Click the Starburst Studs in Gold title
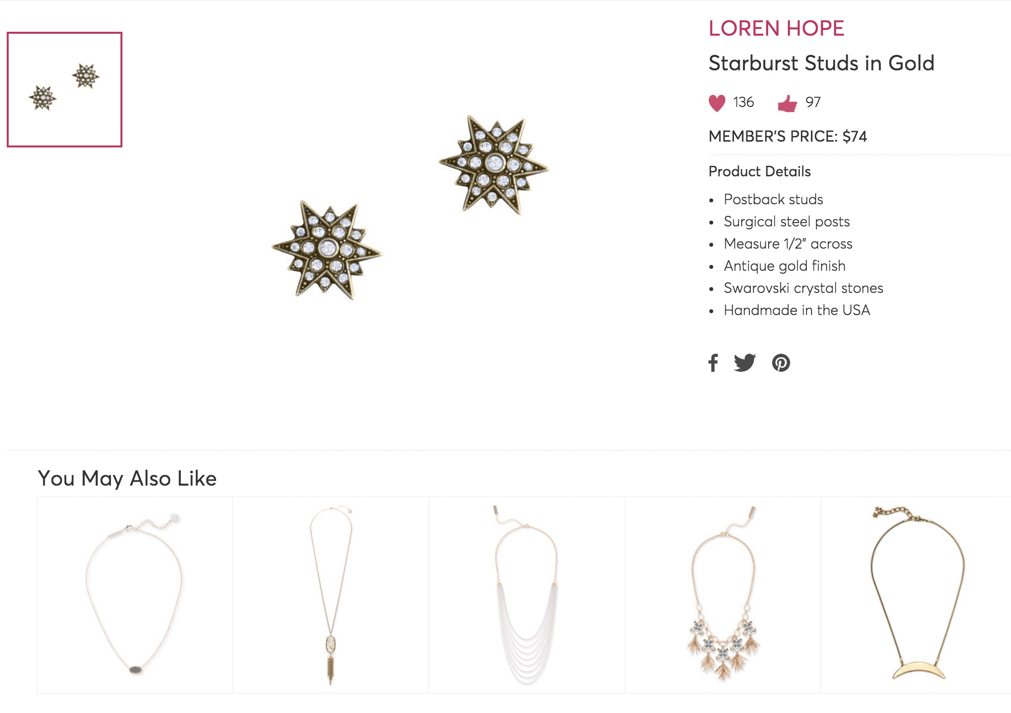 click(x=821, y=63)
